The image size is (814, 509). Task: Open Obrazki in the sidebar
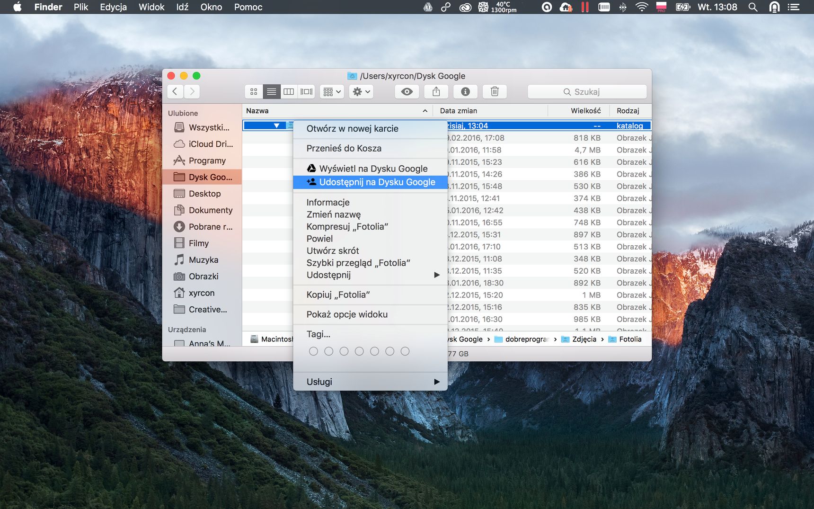coord(202,277)
